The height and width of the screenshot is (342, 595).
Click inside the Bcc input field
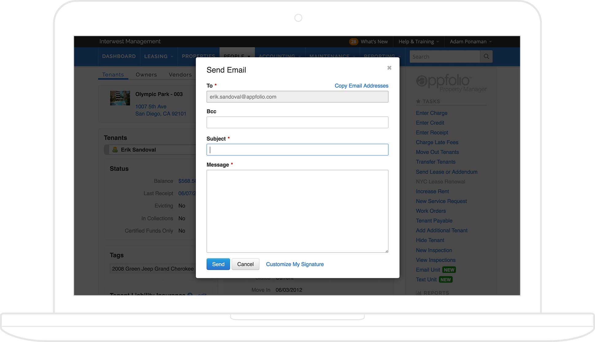click(x=297, y=122)
